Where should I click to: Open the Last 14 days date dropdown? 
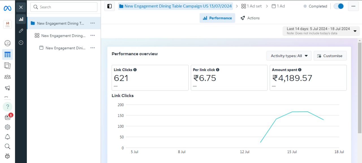321,31
